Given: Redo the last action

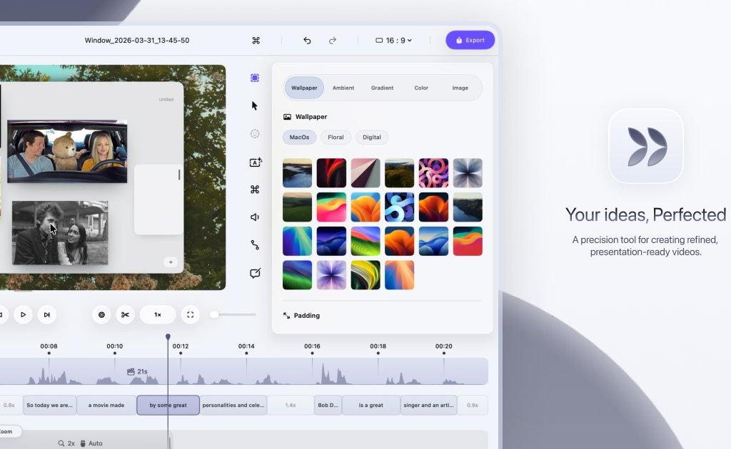Looking at the screenshot, I should tap(333, 41).
